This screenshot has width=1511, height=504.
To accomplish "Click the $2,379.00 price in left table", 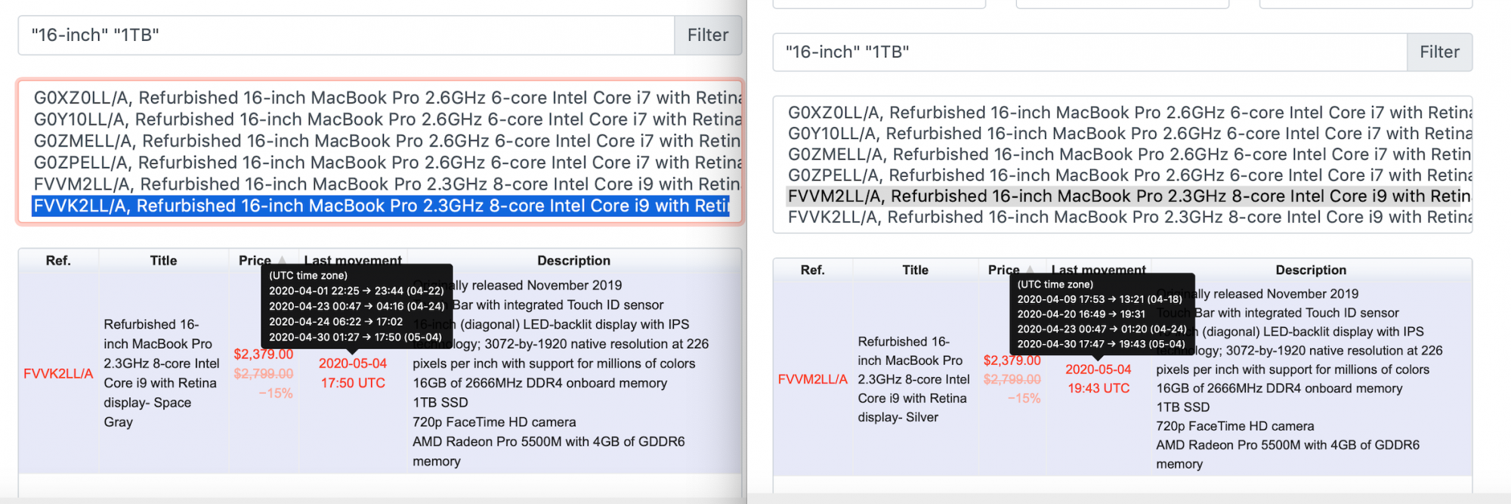I will coord(264,354).
